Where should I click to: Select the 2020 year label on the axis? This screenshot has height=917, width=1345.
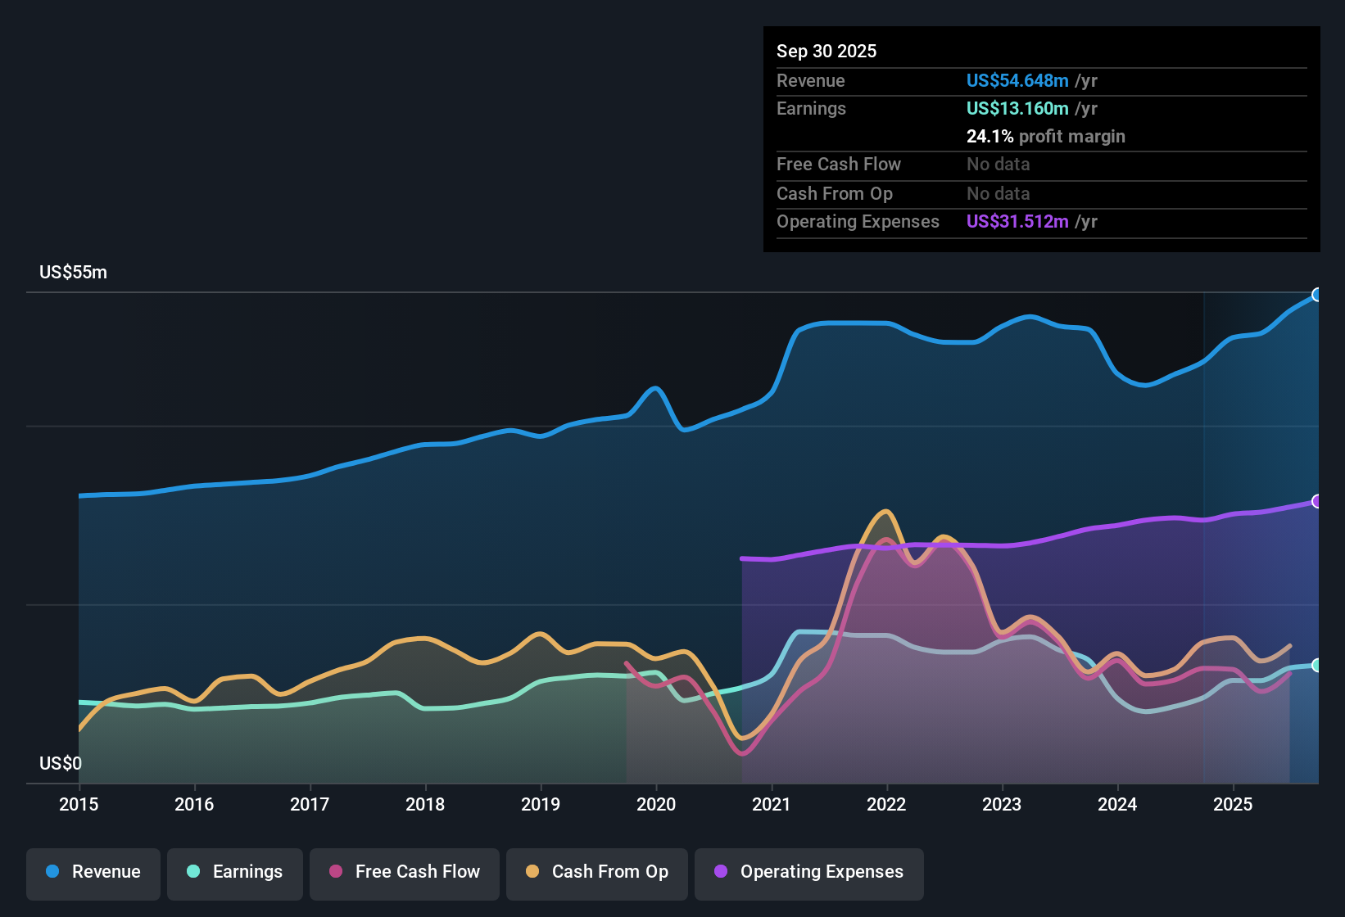[657, 805]
